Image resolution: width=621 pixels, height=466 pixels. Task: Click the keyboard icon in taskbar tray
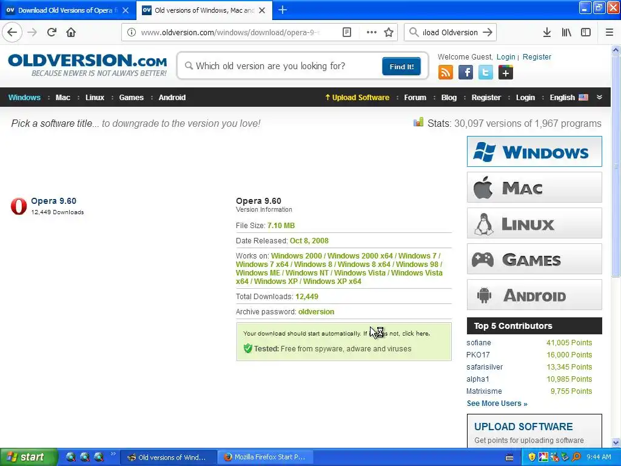509,458
